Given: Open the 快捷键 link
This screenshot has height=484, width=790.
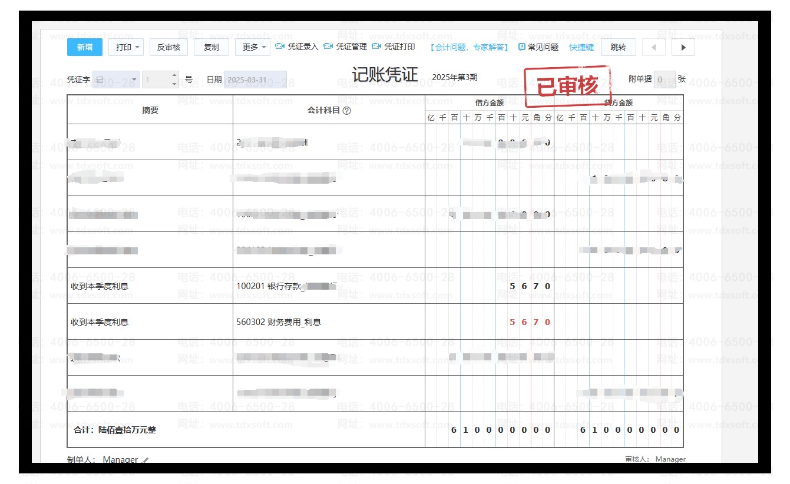Looking at the screenshot, I should coord(581,47).
